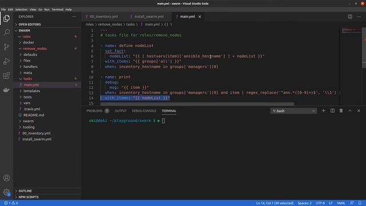Viewport: 366px width, 206px height.
Task: Open the Search view in activity bar
Action: [x=6, y=32]
